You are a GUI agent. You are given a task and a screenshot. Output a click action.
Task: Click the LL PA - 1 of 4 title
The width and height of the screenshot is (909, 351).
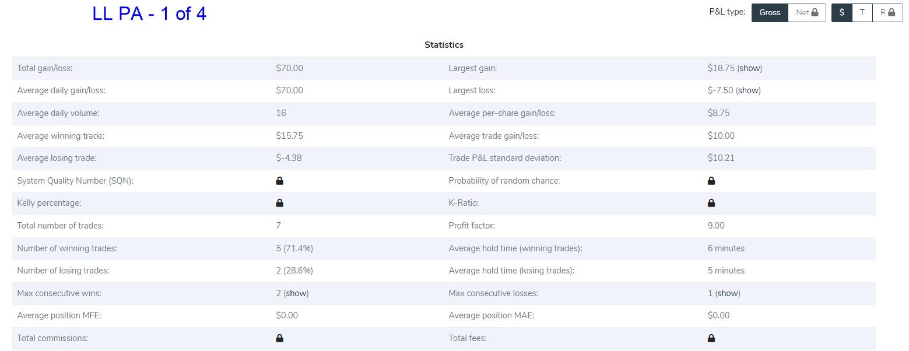coord(149,14)
